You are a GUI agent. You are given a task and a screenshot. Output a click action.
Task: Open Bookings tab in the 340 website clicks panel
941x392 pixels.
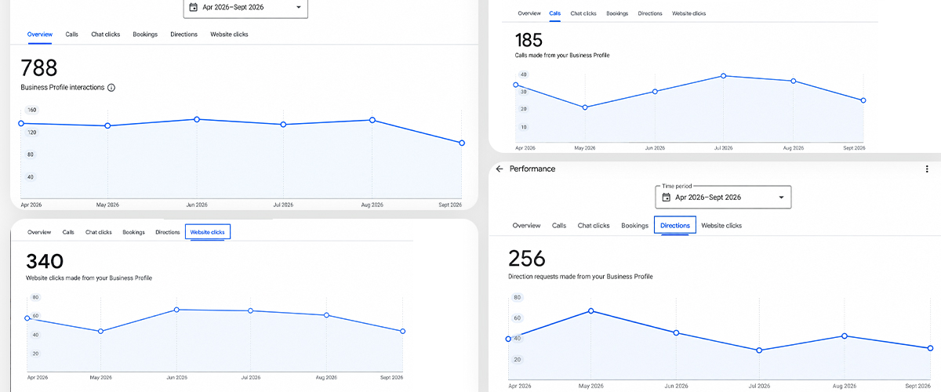[x=134, y=232]
